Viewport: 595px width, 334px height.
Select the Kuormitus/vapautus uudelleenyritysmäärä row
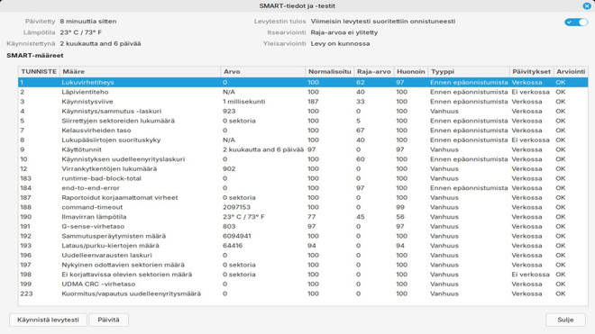coord(303,293)
